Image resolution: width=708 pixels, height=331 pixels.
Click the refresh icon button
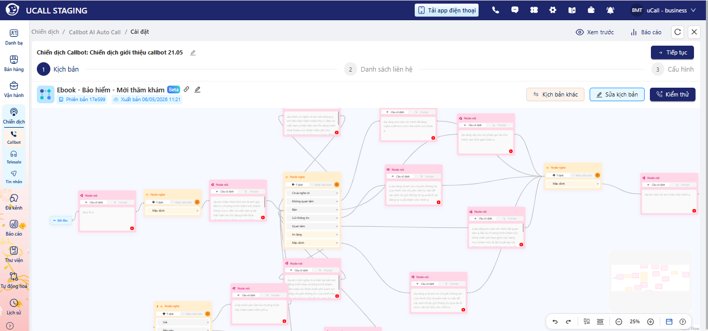click(677, 32)
